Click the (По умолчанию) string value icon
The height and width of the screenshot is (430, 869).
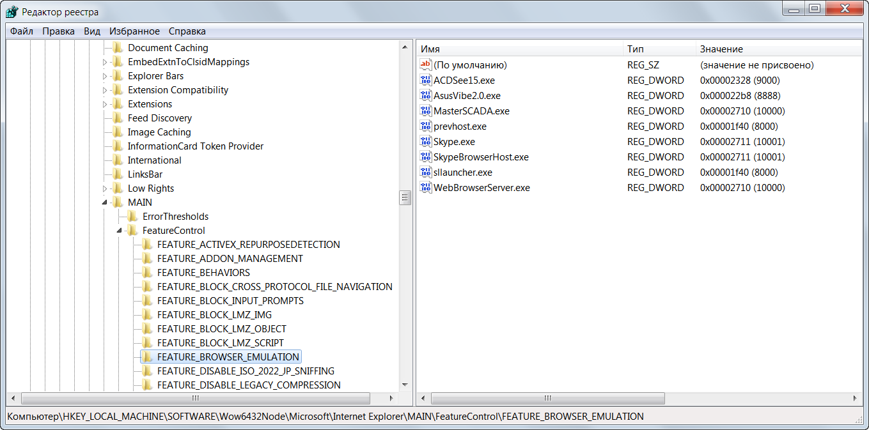426,65
